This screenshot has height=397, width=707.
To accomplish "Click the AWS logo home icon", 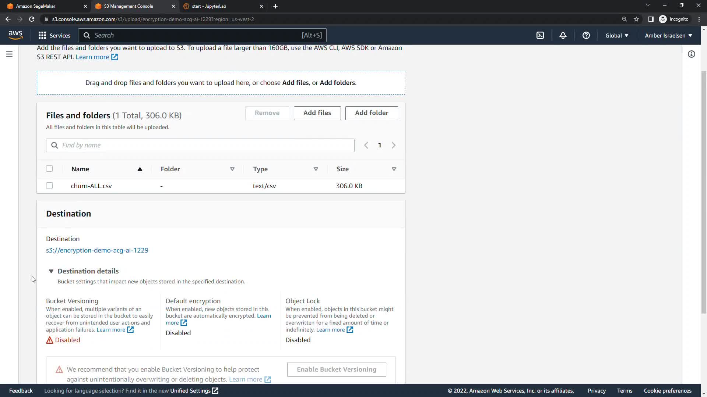I will [15, 35].
